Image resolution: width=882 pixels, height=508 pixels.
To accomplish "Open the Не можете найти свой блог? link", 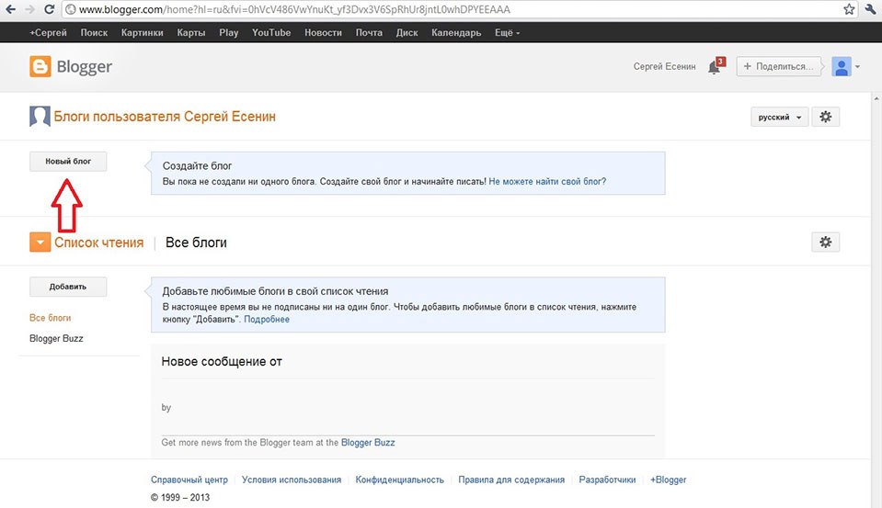I will (x=547, y=182).
